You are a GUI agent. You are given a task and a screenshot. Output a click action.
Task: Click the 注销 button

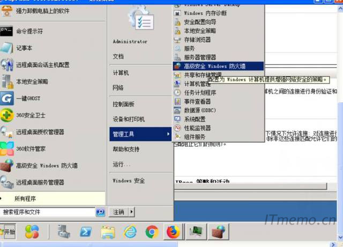(x=119, y=212)
